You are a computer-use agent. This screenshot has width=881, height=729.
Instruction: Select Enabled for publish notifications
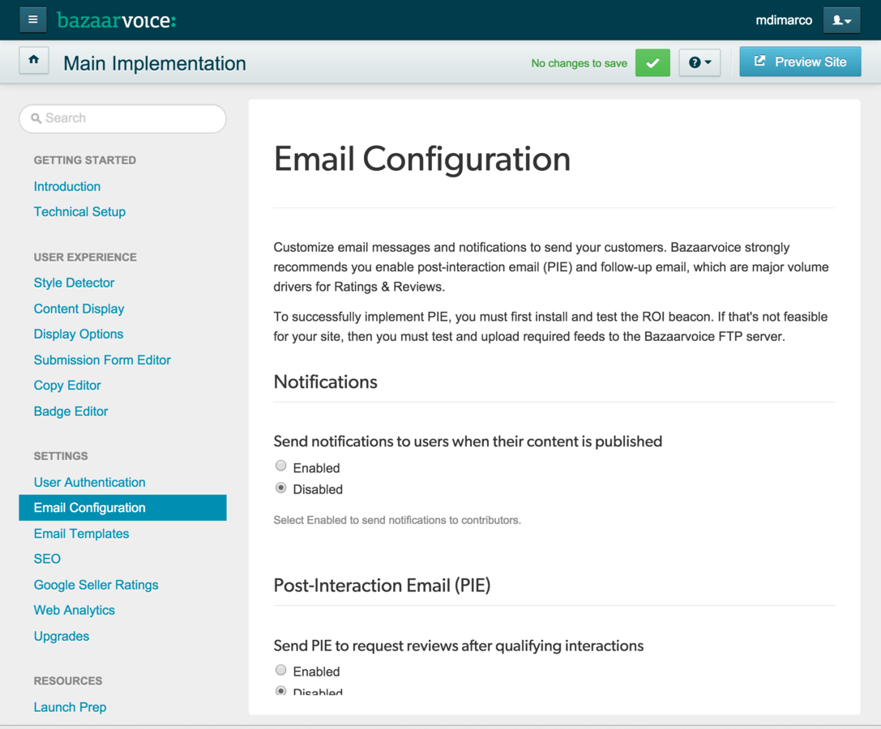[281, 467]
